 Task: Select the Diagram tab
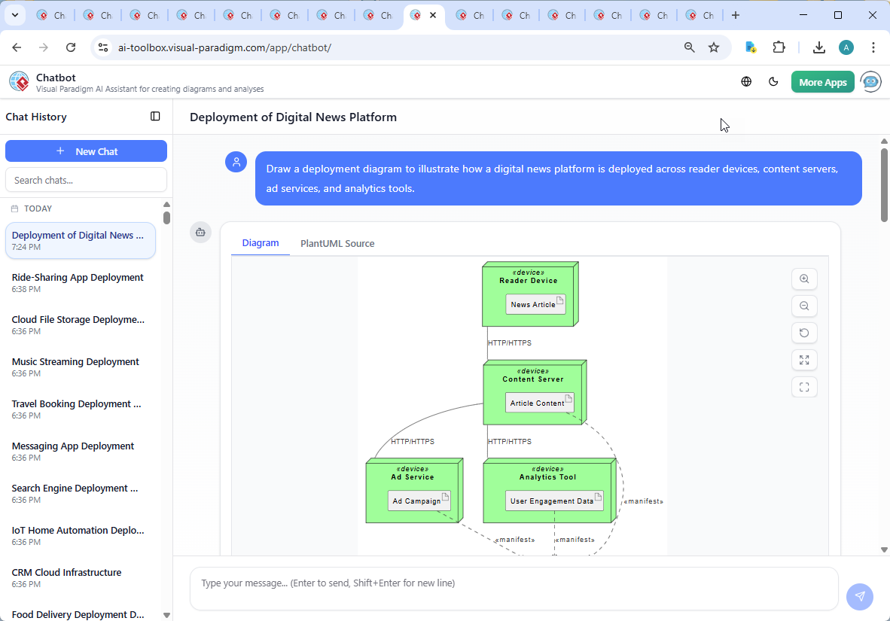click(x=261, y=242)
